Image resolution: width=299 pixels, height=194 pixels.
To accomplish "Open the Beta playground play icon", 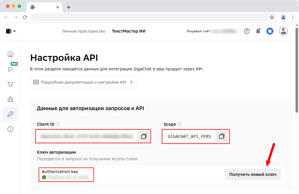I will click(x=10, y=69).
